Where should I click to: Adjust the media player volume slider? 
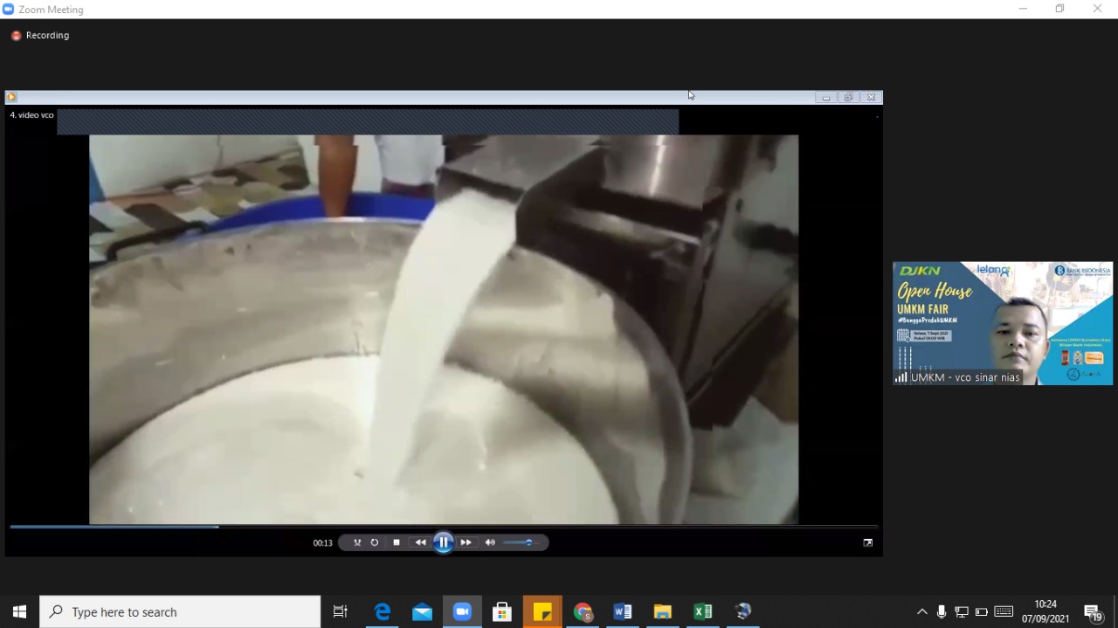[522, 542]
